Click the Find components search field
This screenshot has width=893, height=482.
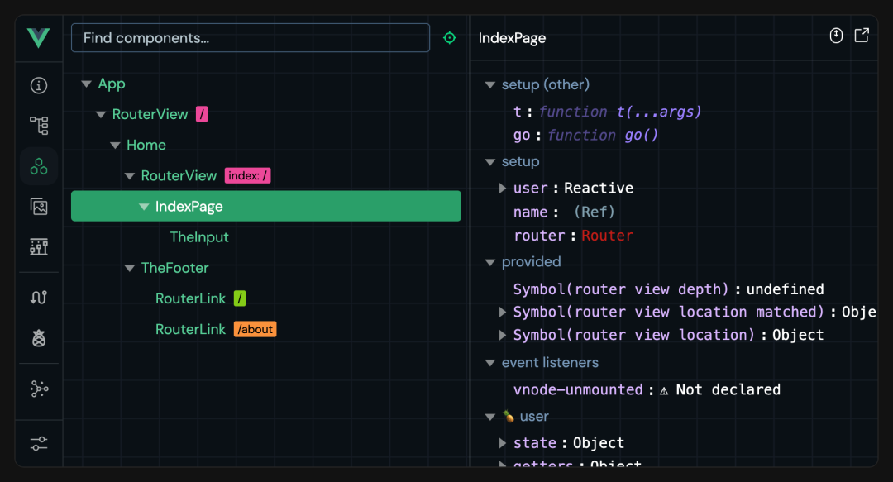250,37
